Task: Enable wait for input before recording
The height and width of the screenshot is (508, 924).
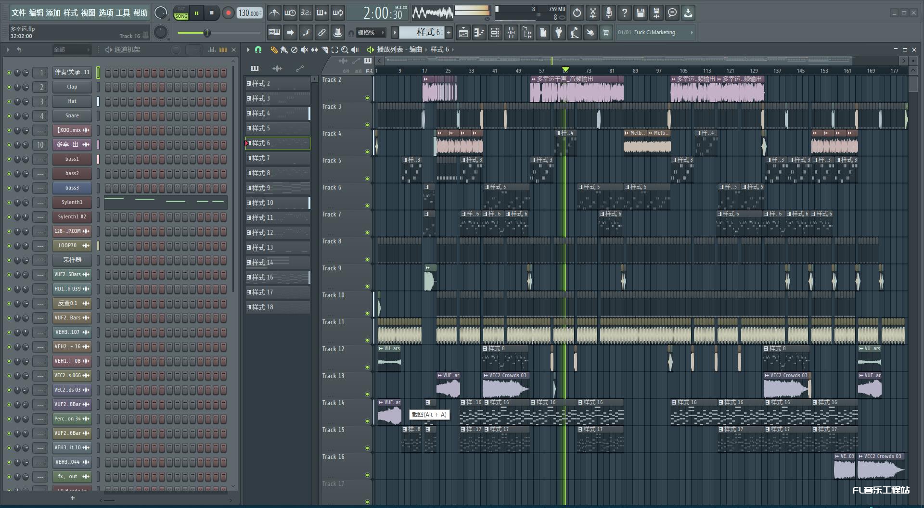Action: click(290, 13)
